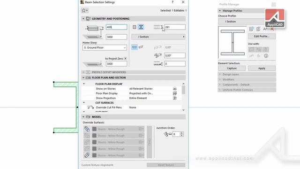Click the beam elevation field below height

117,37
